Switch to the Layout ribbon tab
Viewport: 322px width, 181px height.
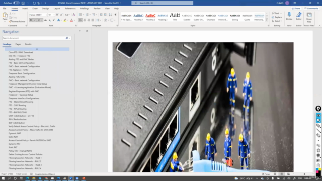[57, 9]
